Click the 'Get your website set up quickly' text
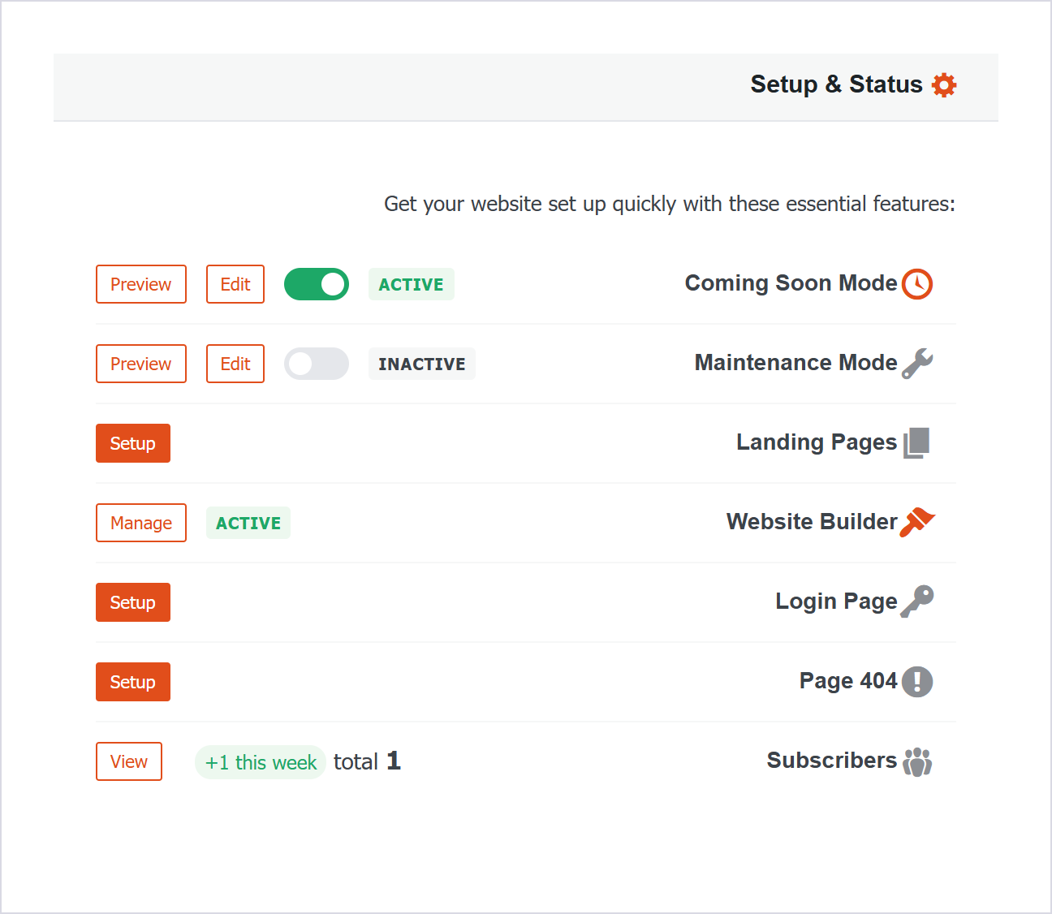The image size is (1052, 914). 670,204
